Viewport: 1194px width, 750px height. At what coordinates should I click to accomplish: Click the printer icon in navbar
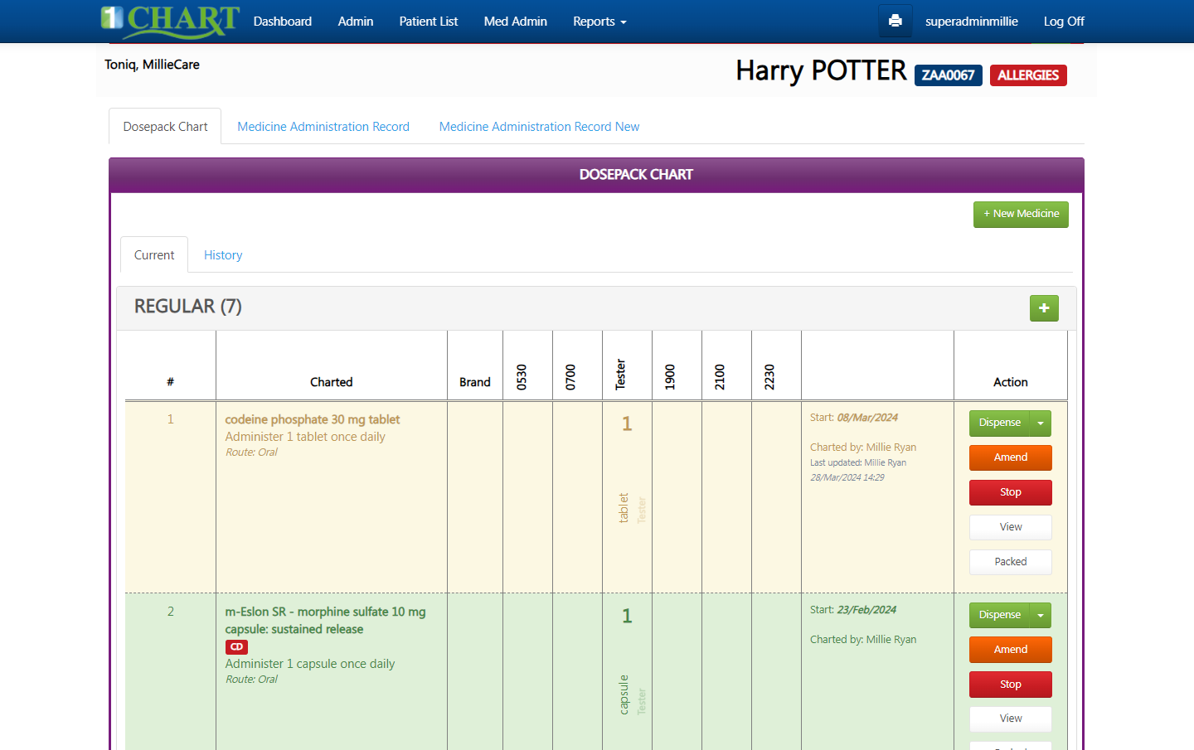895,22
